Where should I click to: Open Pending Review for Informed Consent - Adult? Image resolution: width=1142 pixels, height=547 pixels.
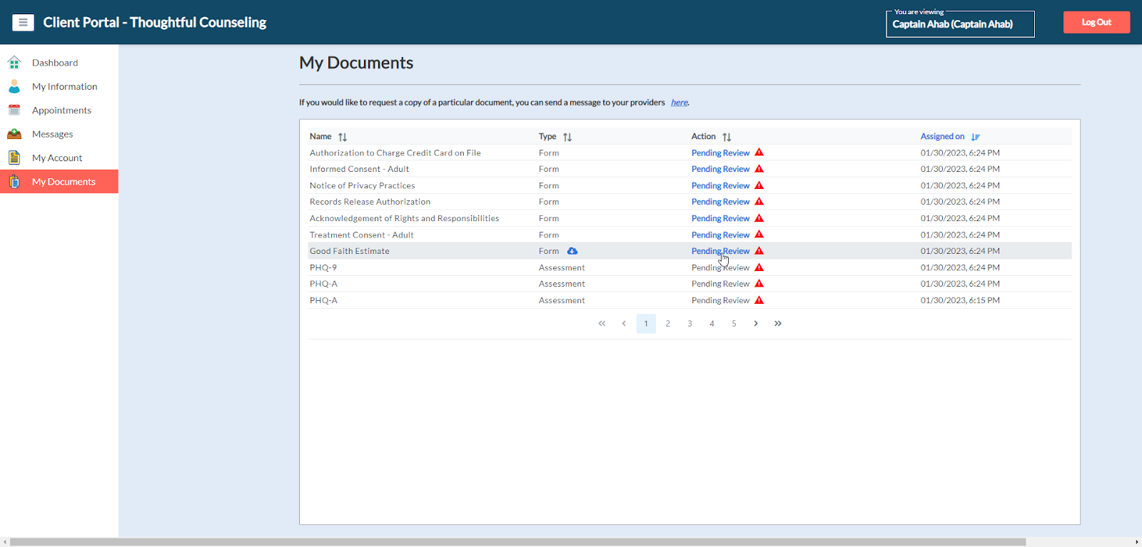[720, 169]
